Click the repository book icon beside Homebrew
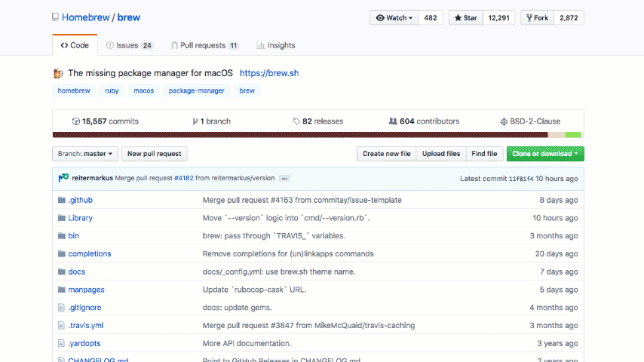The image size is (644, 362). (x=55, y=17)
